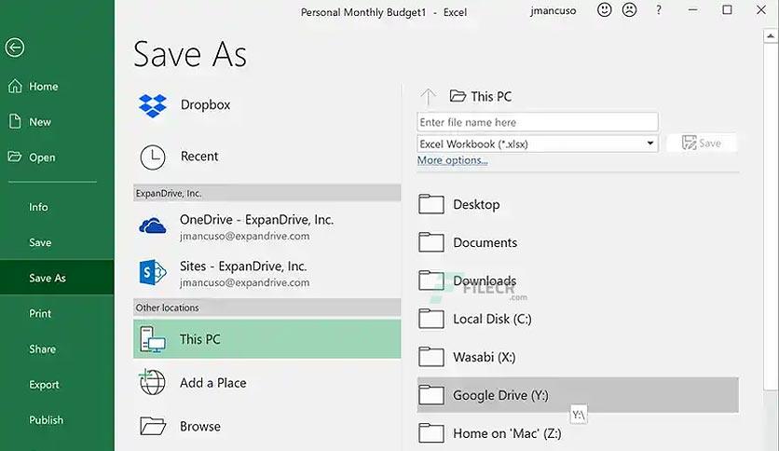Click the Home on 'Mac' (Z:) folder icon

click(431, 433)
